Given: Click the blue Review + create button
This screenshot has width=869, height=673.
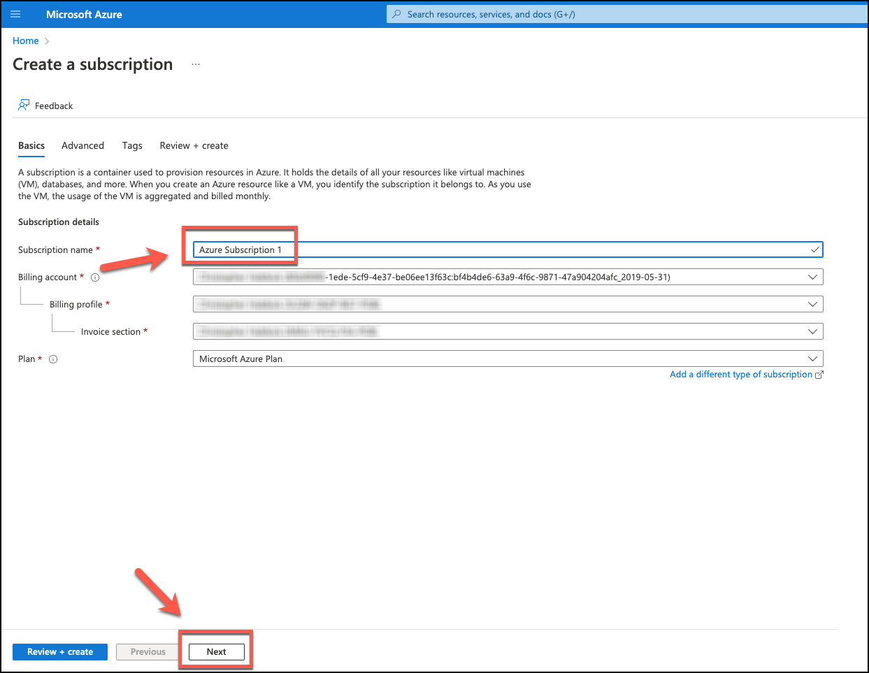Looking at the screenshot, I should click(x=60, y=652).
